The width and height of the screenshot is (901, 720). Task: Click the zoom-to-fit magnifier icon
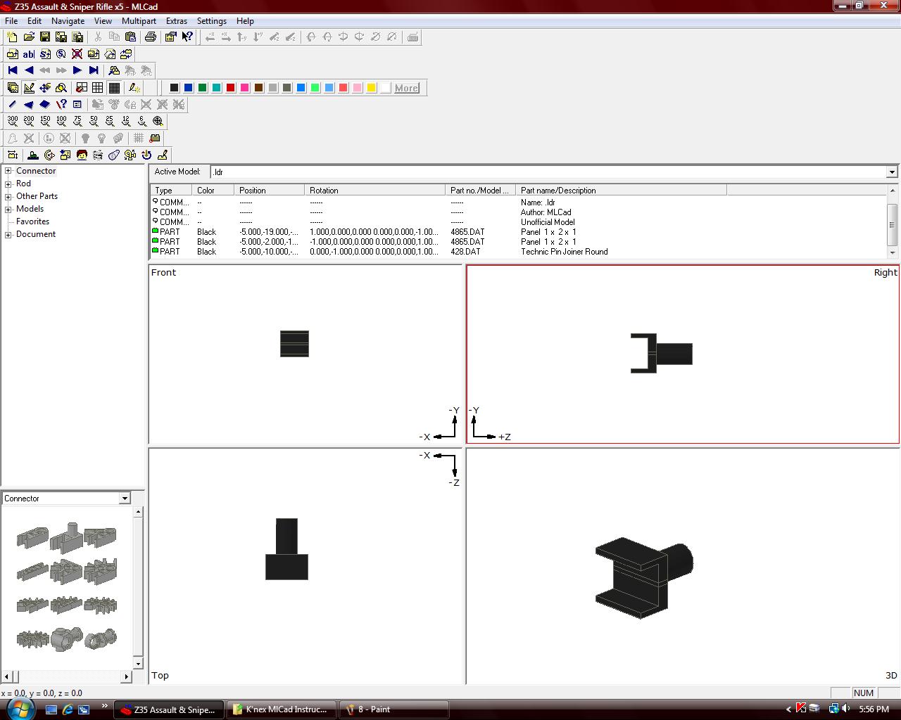(158, 122)
